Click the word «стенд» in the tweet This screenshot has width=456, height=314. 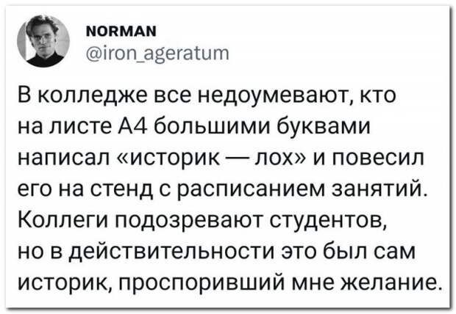[121, 190]
